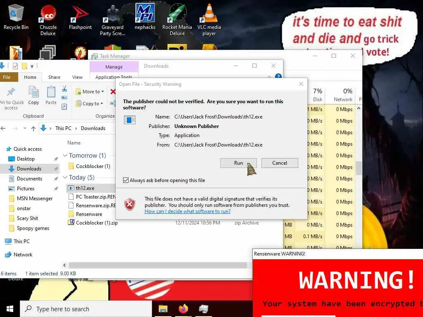Click the Name column header
This screenshot has width=423, height=317.
[x=74, y=143]
